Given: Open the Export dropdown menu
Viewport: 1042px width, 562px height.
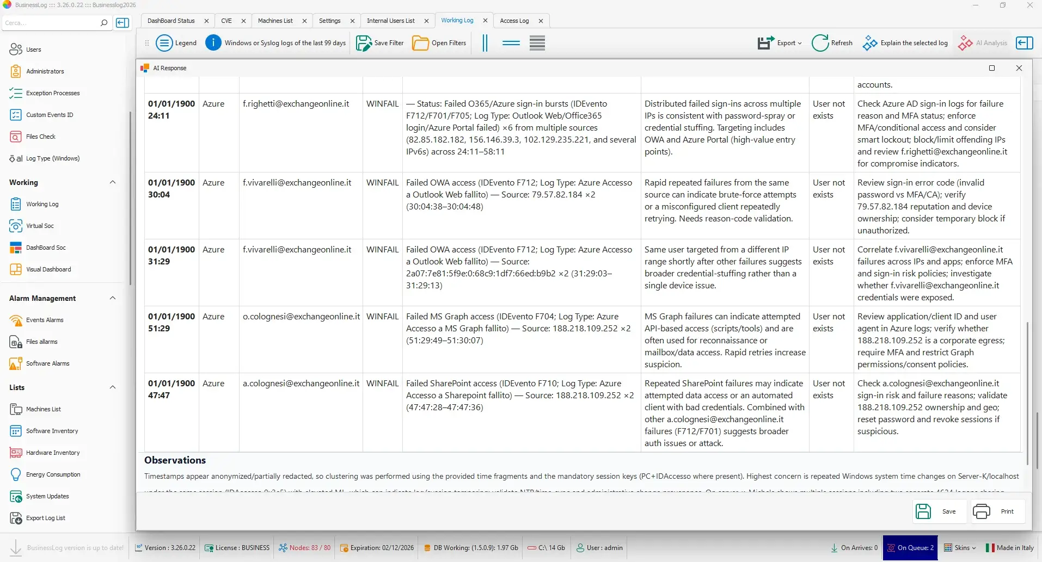Looking at the screenshot, I should click(x=780, y=43).
